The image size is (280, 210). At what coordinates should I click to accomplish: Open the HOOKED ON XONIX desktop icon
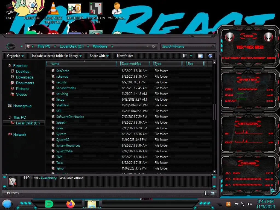point(96,13)
